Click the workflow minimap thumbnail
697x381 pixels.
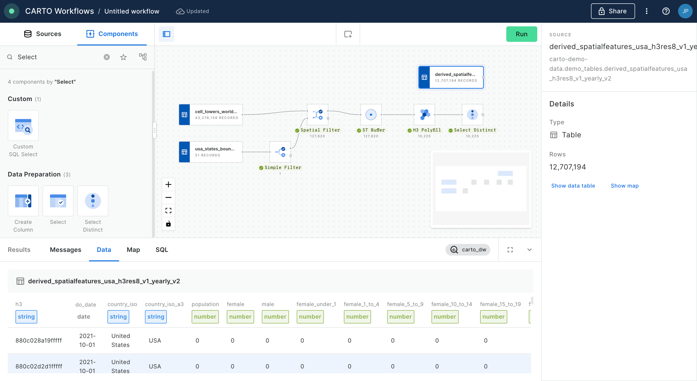[x=481, y=189]
